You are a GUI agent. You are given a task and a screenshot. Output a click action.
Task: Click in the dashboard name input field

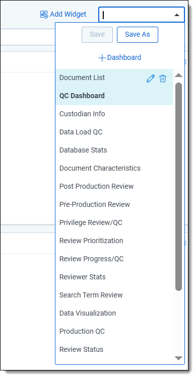[x=136, y=15]
